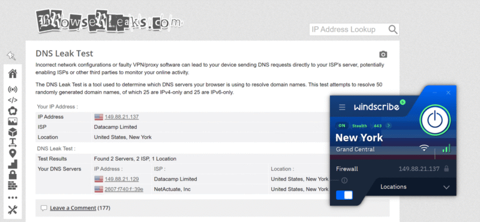480x222 pixels.
Task: Open the padlock SSL icon in the sidebar
Action: click(x=13, y=175)
